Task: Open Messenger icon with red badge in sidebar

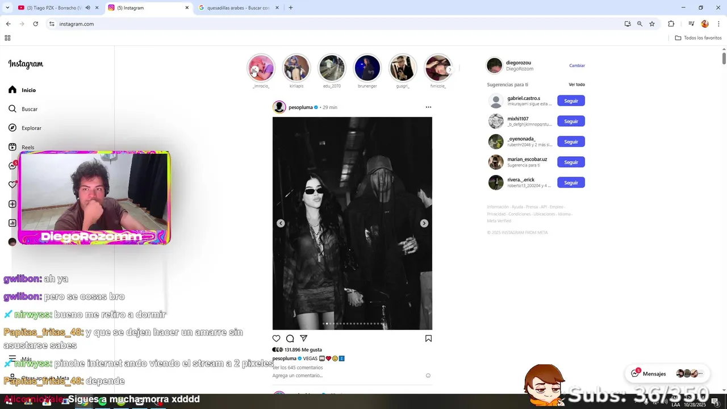Action: pyautogui.click(x=12, y=165)
